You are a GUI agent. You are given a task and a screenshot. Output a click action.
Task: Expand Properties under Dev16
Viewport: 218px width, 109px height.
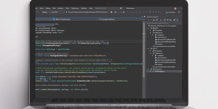click(150, 31)
